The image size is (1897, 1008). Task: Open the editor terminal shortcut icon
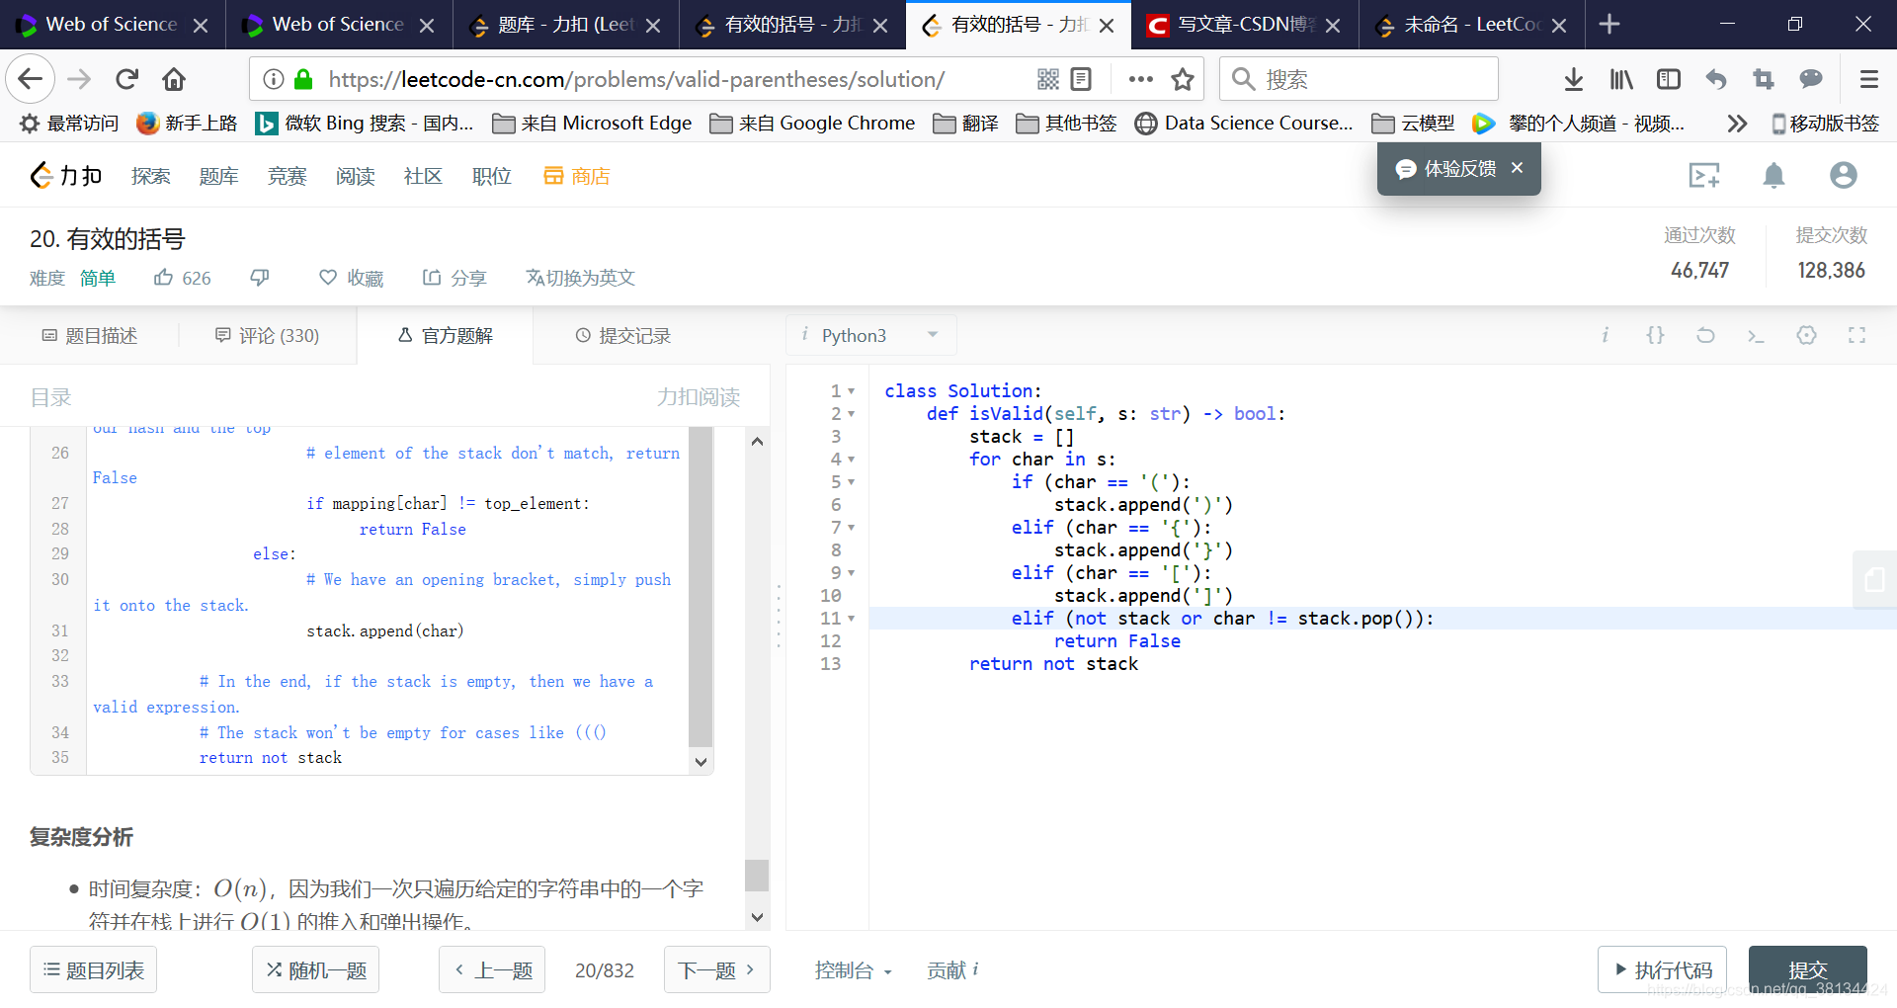1756,336
